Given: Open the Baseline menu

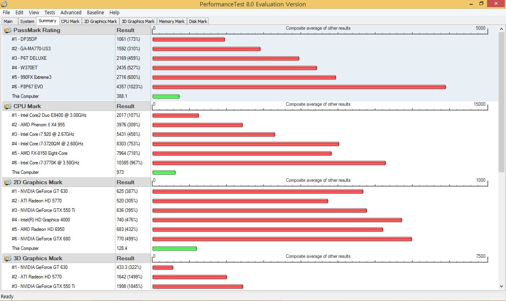Looking at the screenshot, I should click(95, 13).
